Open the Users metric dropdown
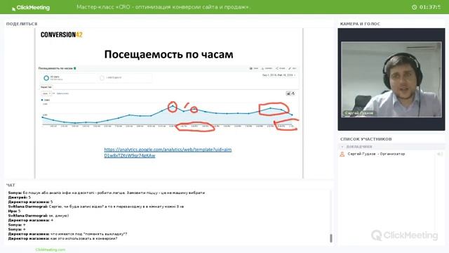 click(x=46, y=93)
